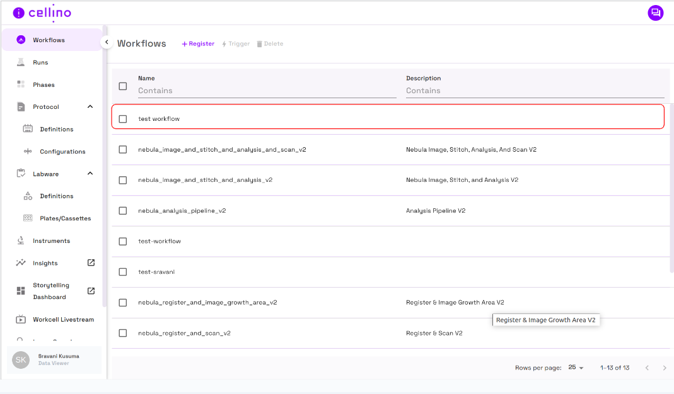
Task: Collapse the Protocol section chevron
Action: point(90,107)
